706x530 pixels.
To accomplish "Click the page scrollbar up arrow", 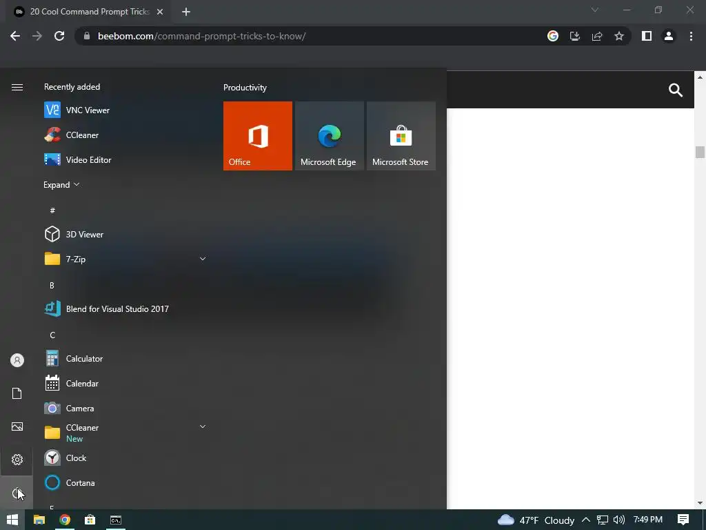I will 700,77.
